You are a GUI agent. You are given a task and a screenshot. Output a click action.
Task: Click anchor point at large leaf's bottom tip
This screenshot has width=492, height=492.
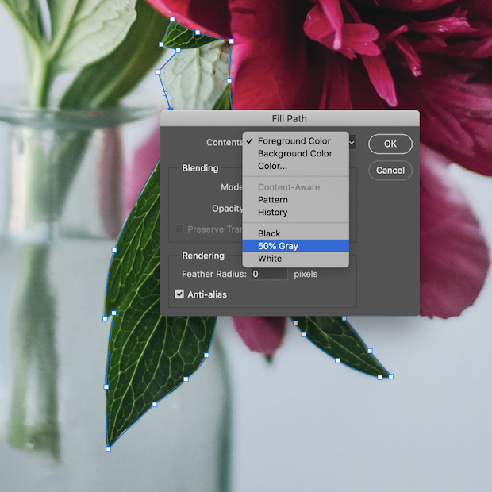108,448
